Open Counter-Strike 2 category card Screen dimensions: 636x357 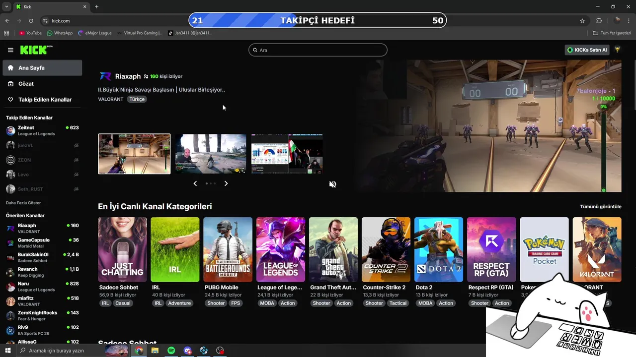pyautogui.click(x=386, y=249)
